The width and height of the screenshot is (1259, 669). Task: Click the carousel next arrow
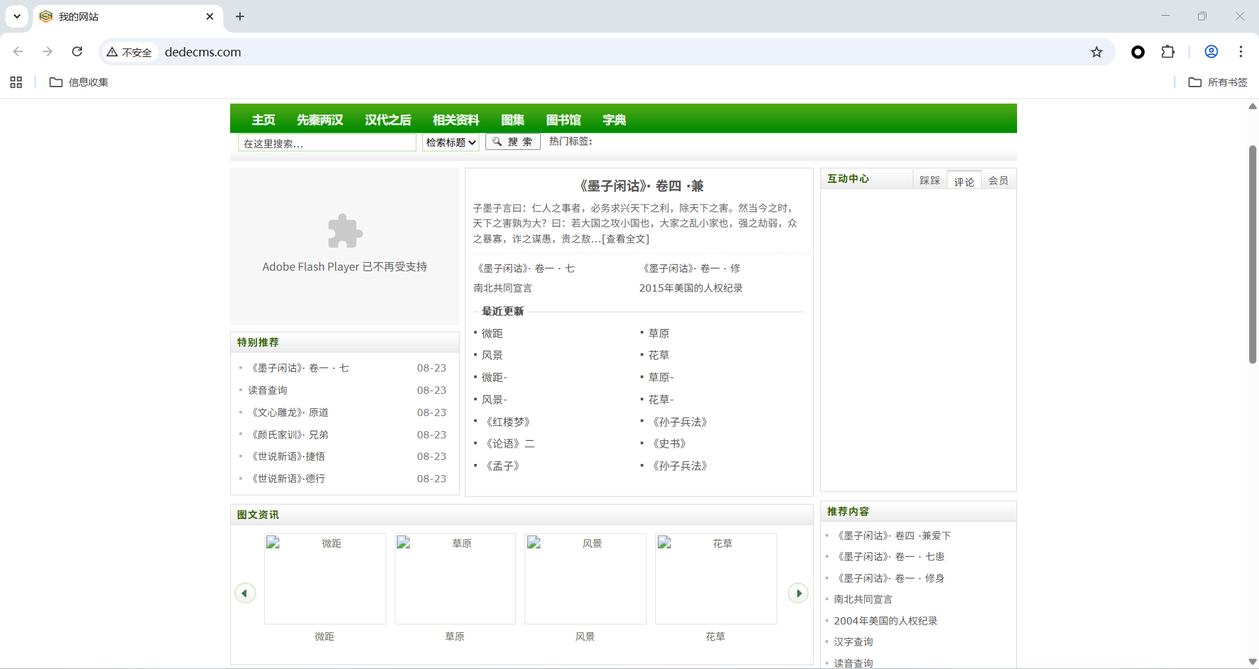[x=798, y=593]
